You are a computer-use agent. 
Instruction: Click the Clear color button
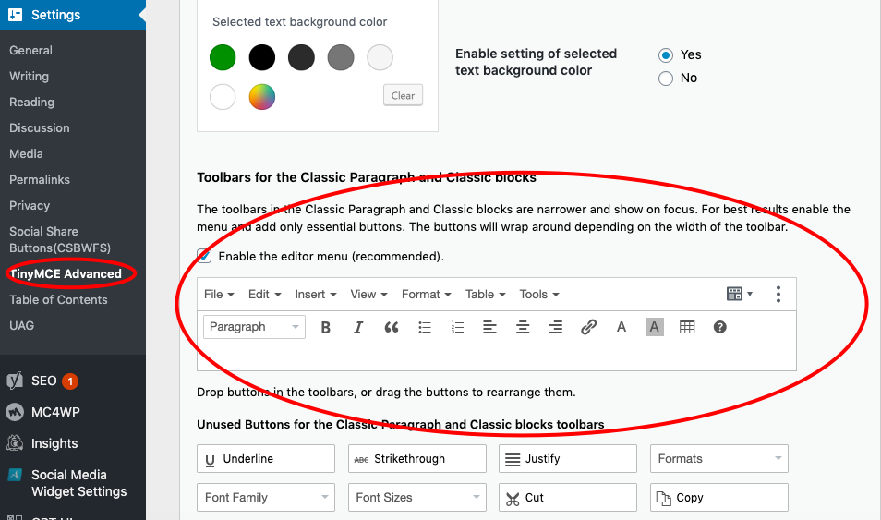tap(403, 95)
